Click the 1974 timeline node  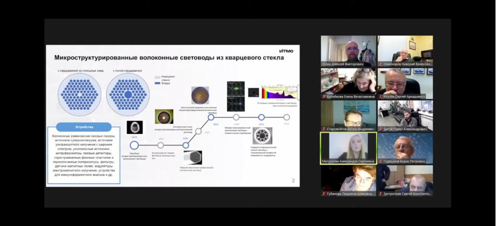pyautogui.click(x=134, y=145)
